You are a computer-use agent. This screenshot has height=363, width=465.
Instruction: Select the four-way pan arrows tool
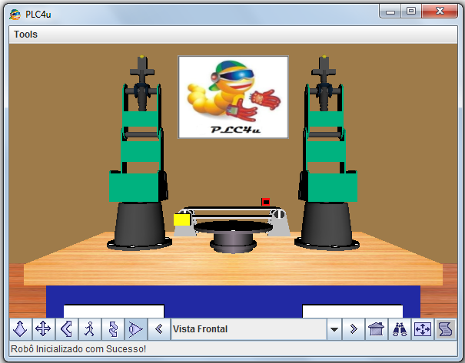point(43,329)
